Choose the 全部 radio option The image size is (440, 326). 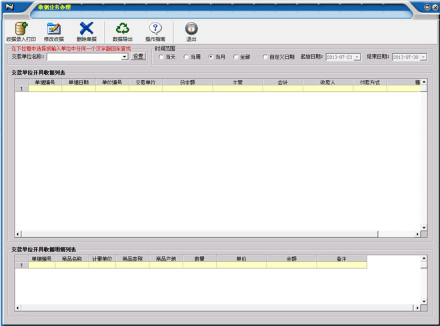(x=236, y=57)
